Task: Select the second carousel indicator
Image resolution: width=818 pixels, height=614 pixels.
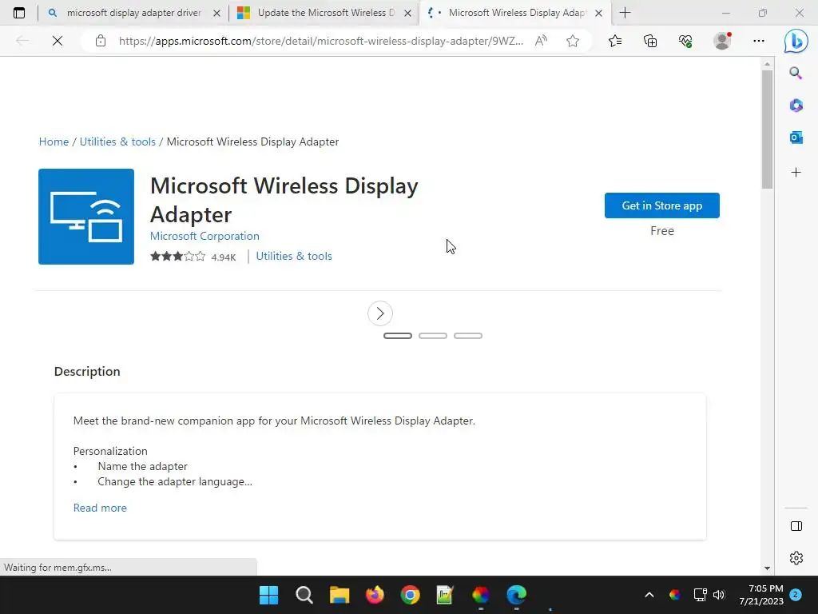Action: (433, 336)
